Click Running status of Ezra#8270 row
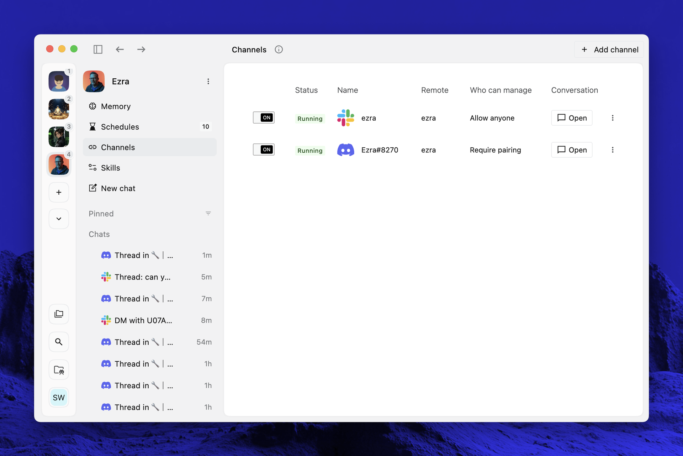The width and height of the screenshot is (683, 456). pos(310,151)
